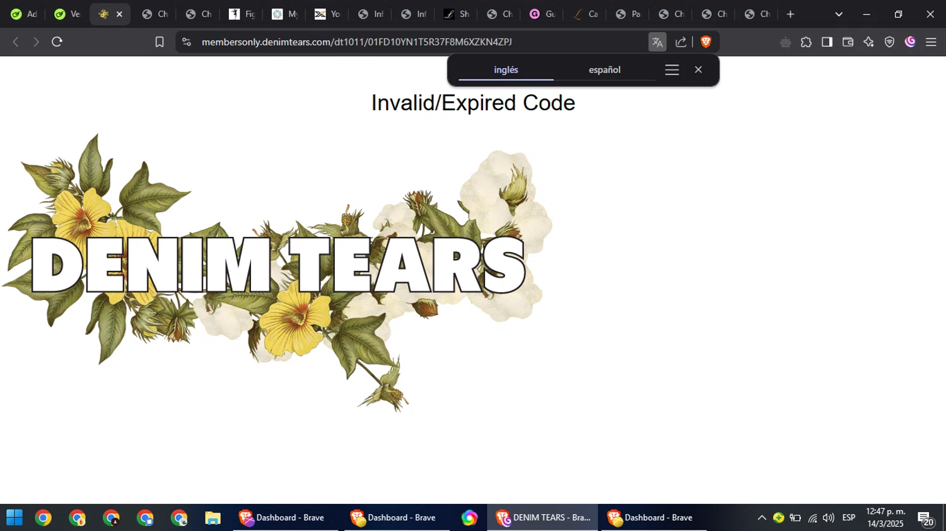Click the 'Invalid/Expired Code' heading

pos(473,103)
